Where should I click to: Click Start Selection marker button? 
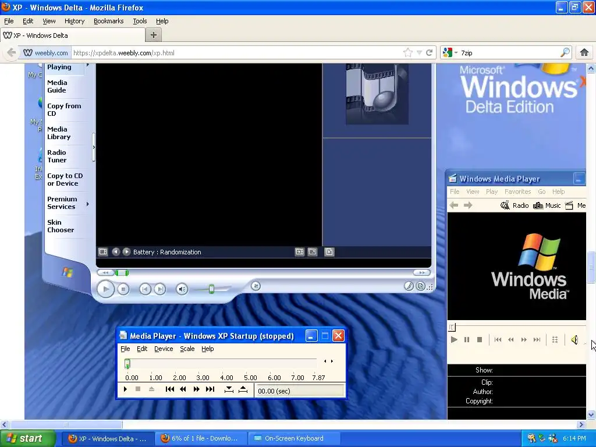click(229, 389)
